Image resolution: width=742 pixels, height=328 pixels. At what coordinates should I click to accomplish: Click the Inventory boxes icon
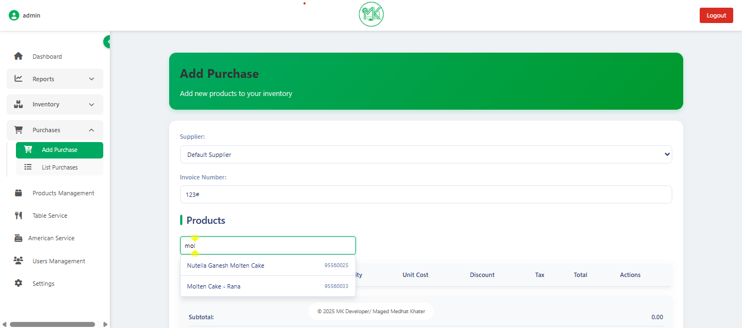coord(18,104)
